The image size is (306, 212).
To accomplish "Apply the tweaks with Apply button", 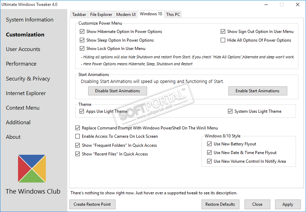I will click(288, 204).
